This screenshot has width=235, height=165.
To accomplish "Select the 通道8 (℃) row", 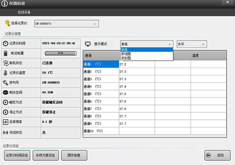I will (155, 116).
